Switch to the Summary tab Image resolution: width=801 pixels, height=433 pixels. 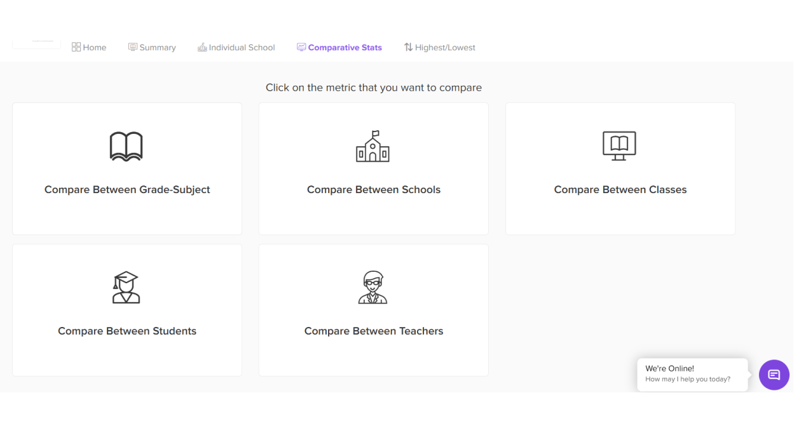(157, 48)
